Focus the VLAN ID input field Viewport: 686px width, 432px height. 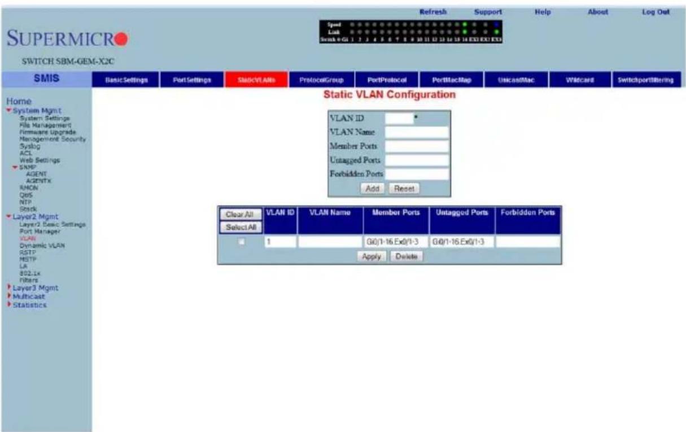399,118
